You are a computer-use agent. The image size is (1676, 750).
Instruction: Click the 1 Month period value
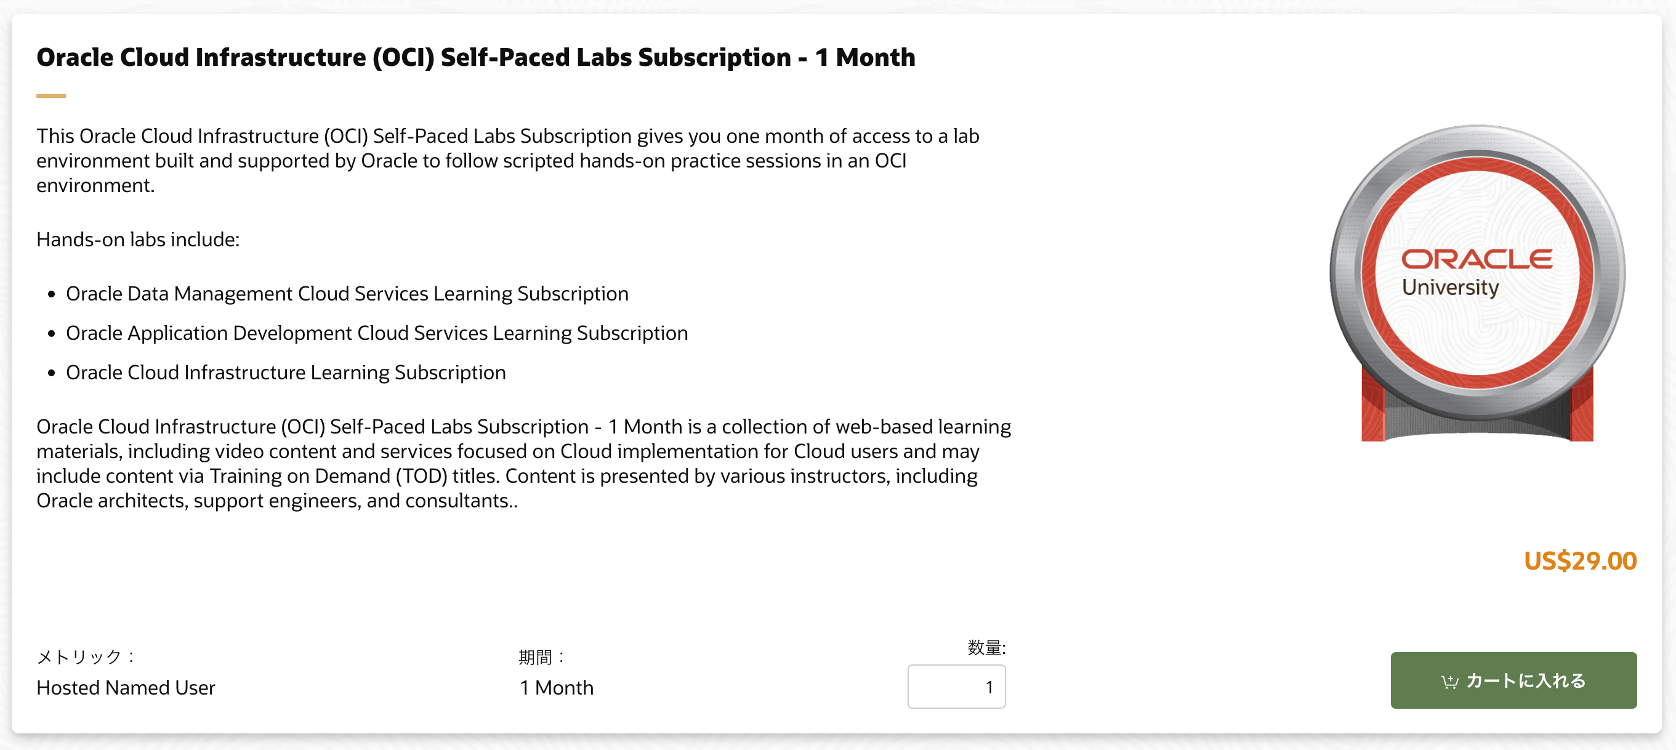[x=556, y=688]
